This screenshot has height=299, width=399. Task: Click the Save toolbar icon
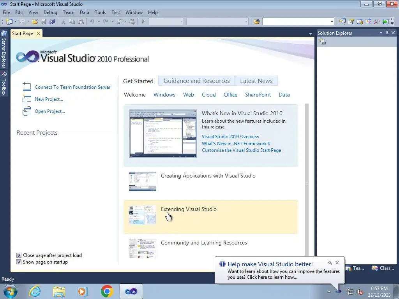pyautogui.click(x=44, y=22)
